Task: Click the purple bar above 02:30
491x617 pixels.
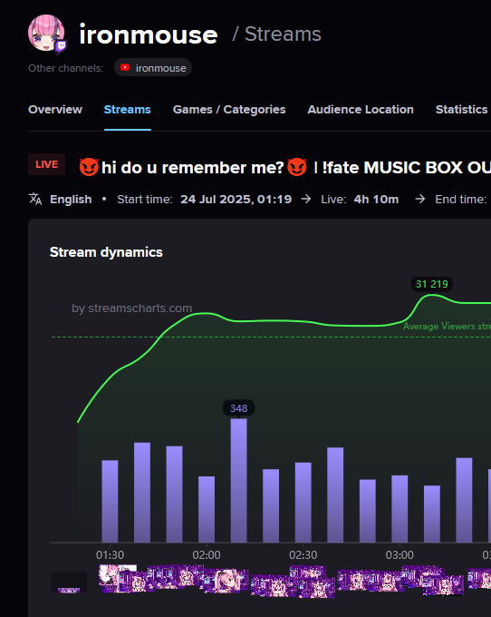Action: (303, 503)
